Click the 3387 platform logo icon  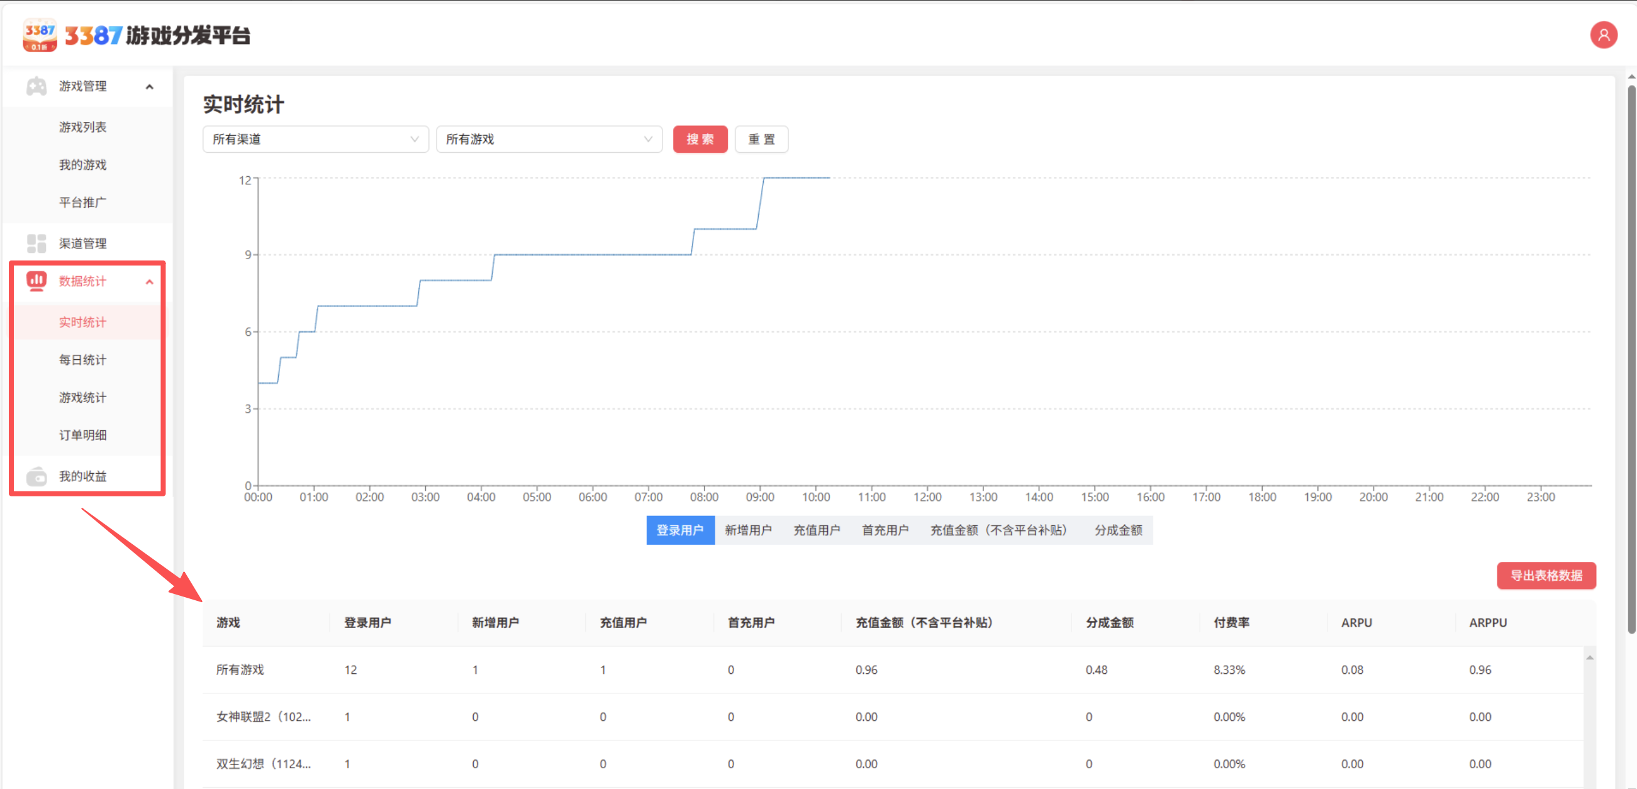tap(40, 35)
